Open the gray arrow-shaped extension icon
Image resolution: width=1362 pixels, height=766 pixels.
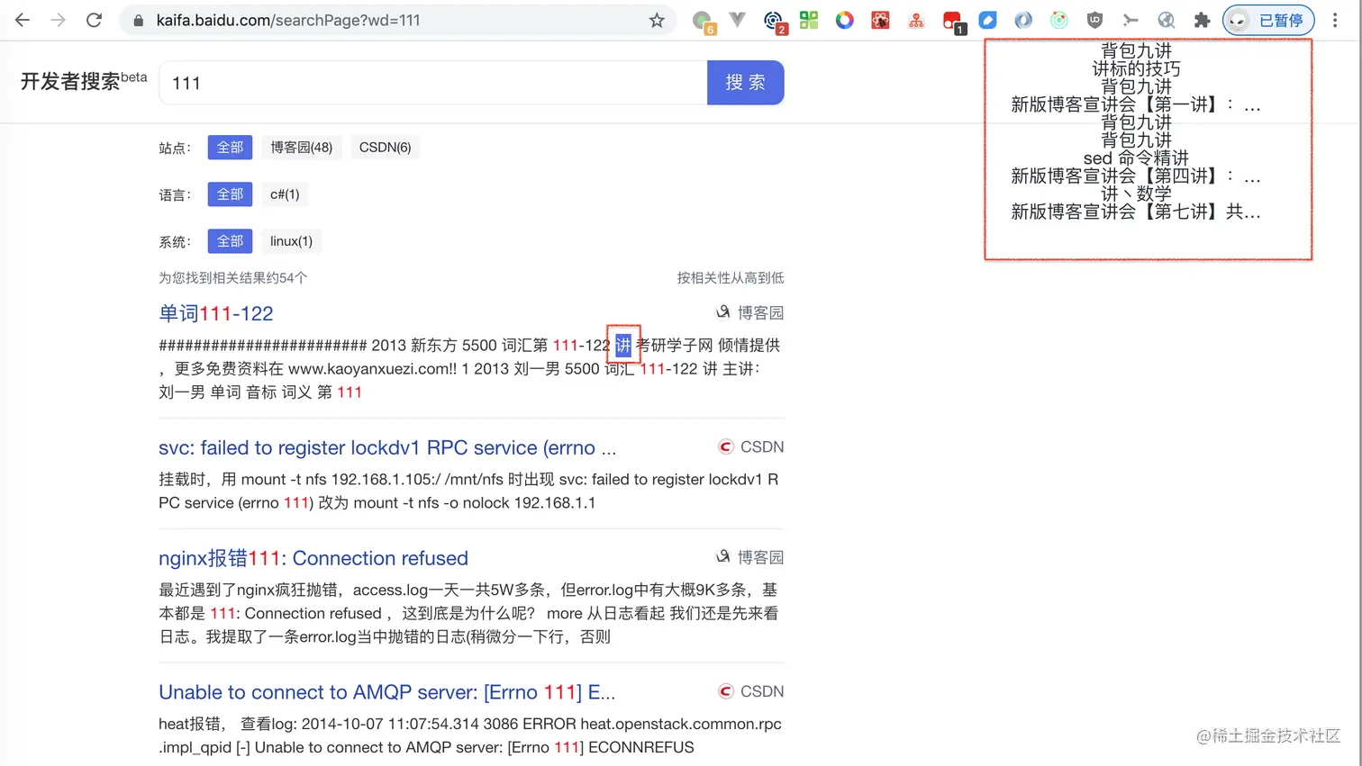click(1130, 20)
